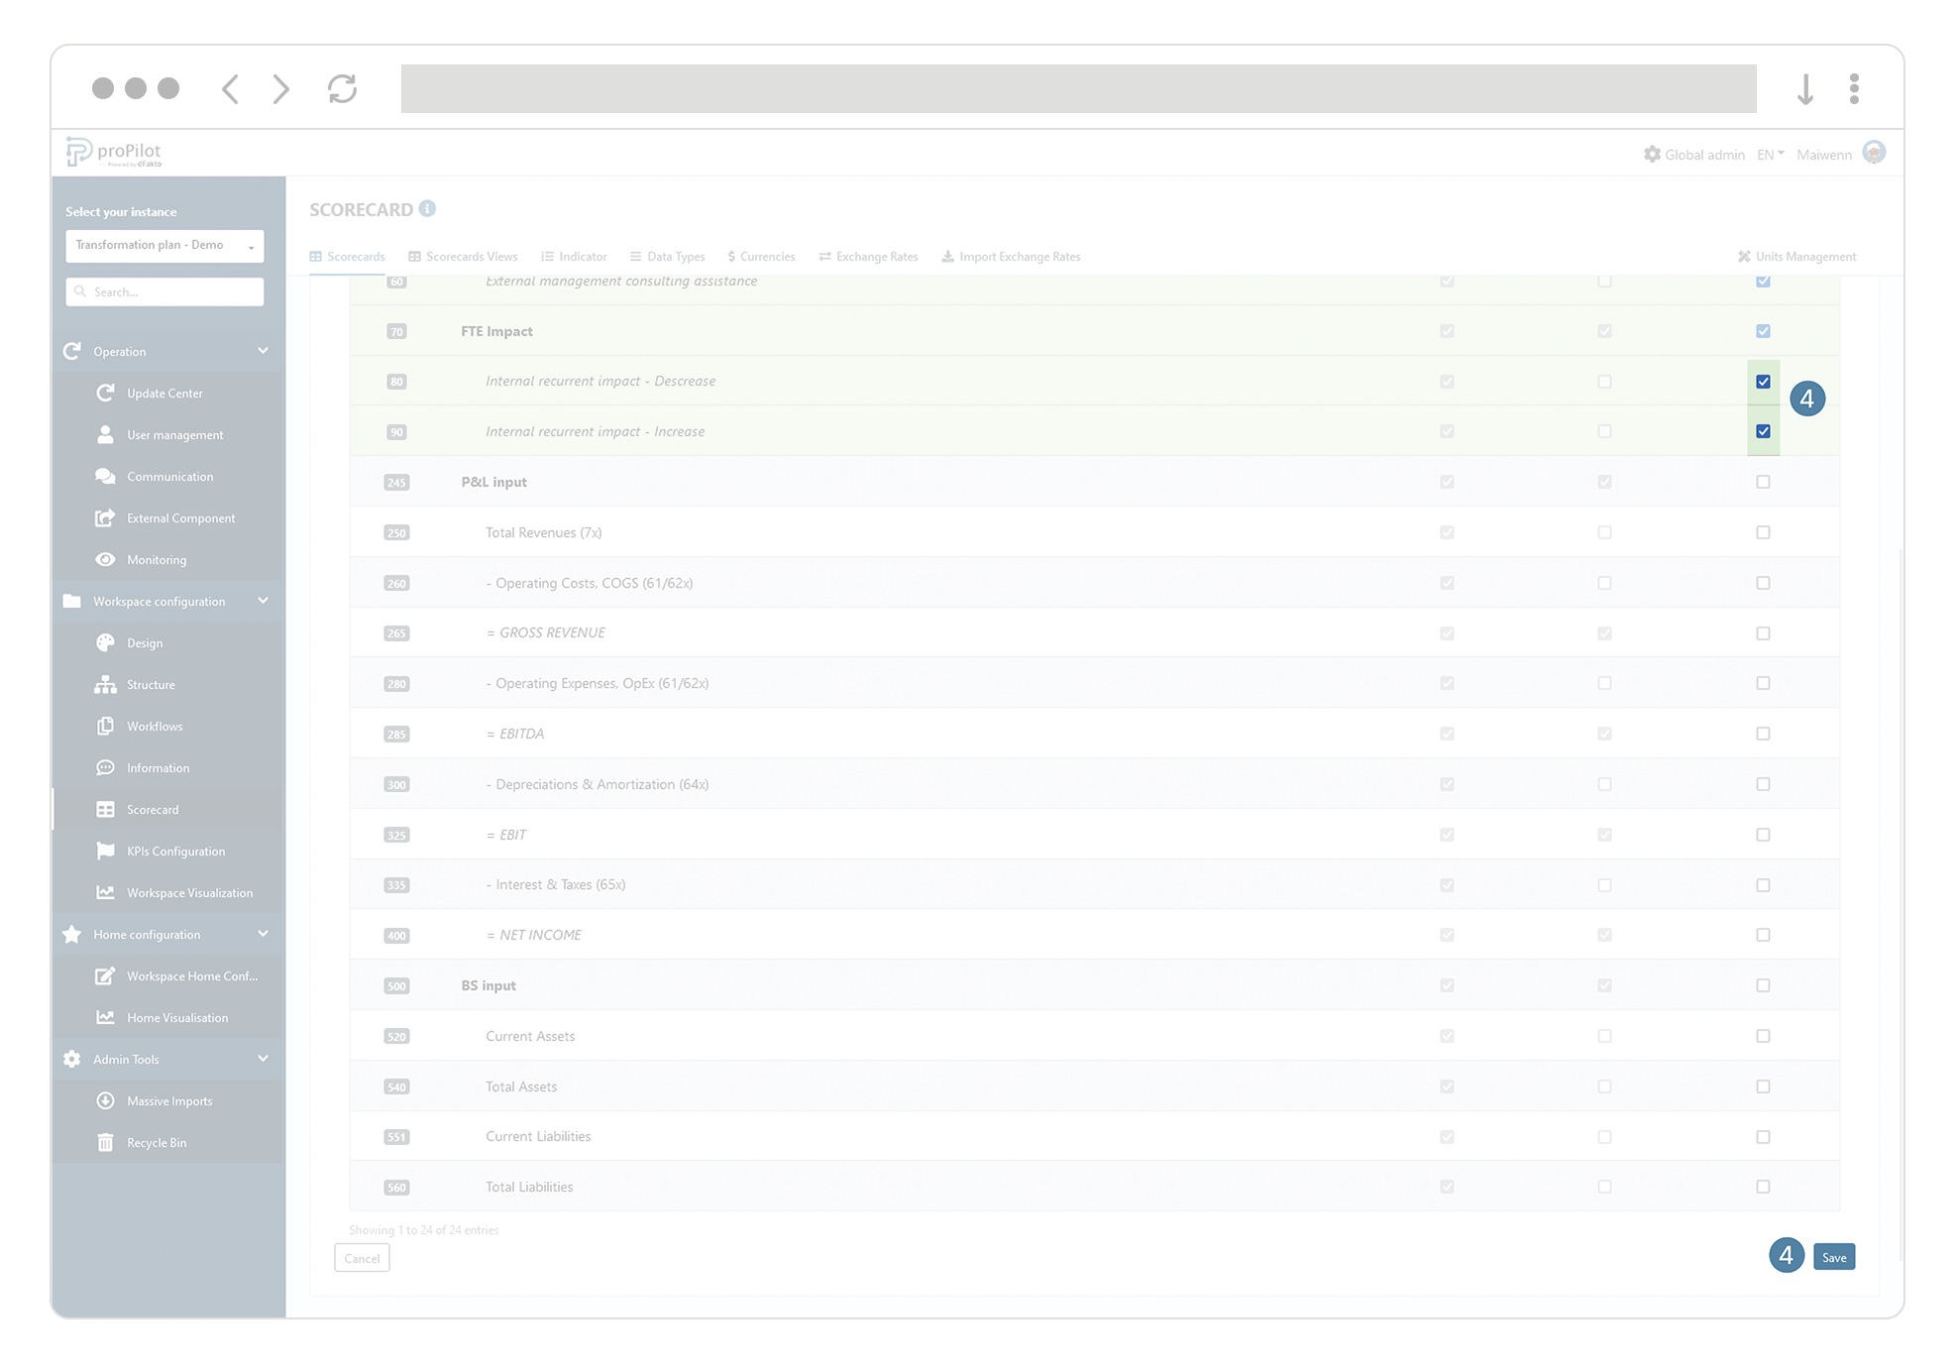Viewport: 1955px width, 1372px height.
Task: Open the Transformation plan - Demo instance dropdown
Action: tap(164, 245)
